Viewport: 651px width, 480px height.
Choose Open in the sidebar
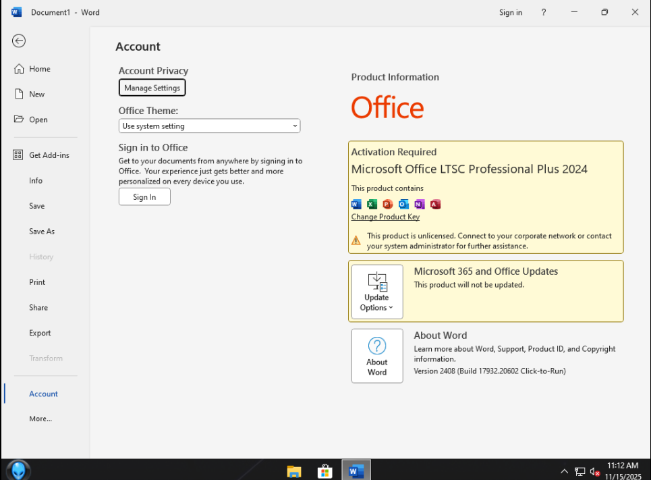click(x=38, y=119)
